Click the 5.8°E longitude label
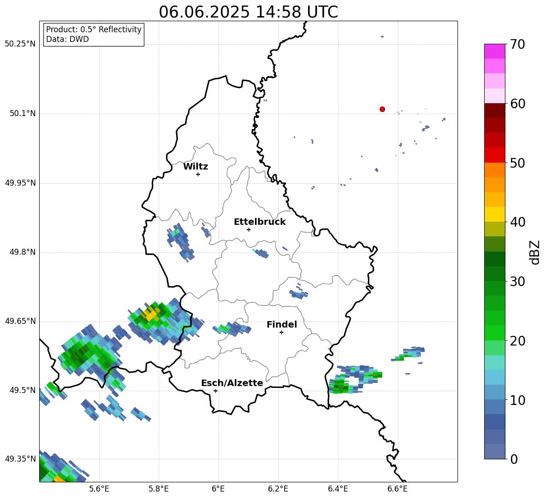Image resolution: width=546 pixels, height=498 pixels. tap(159, 489)
